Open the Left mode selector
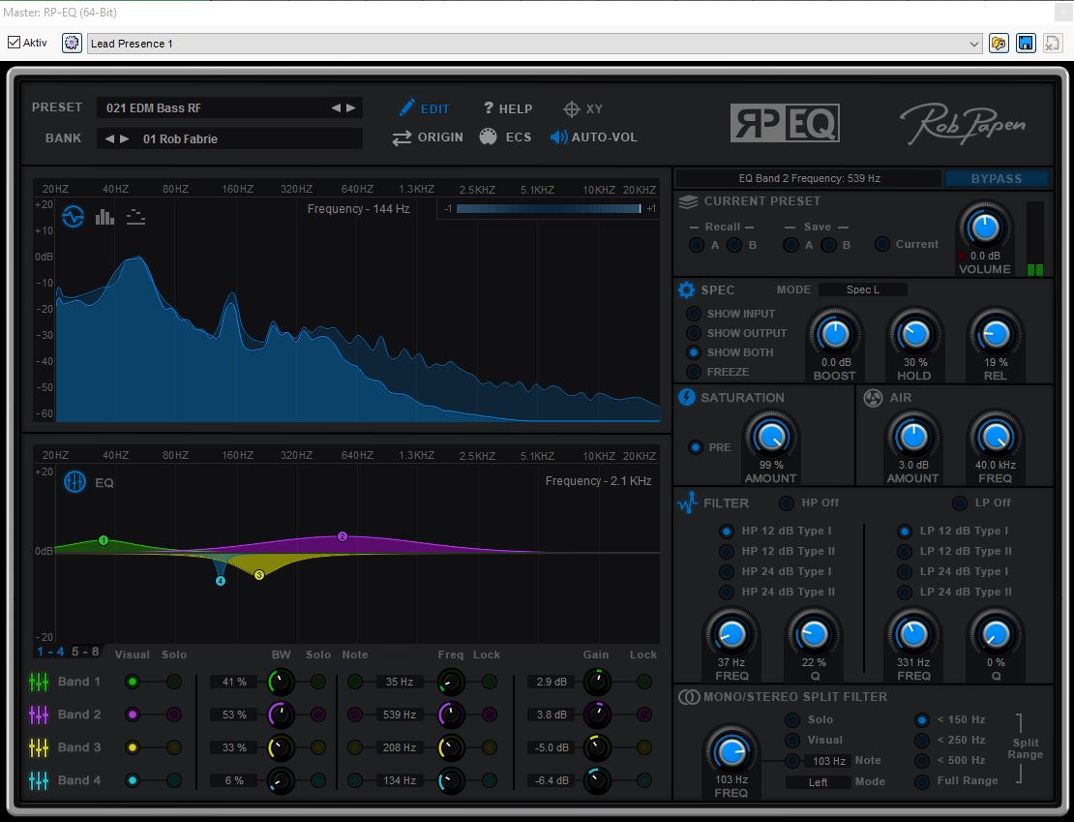The height and width of the screenshot is (822, 1074). 818,782
